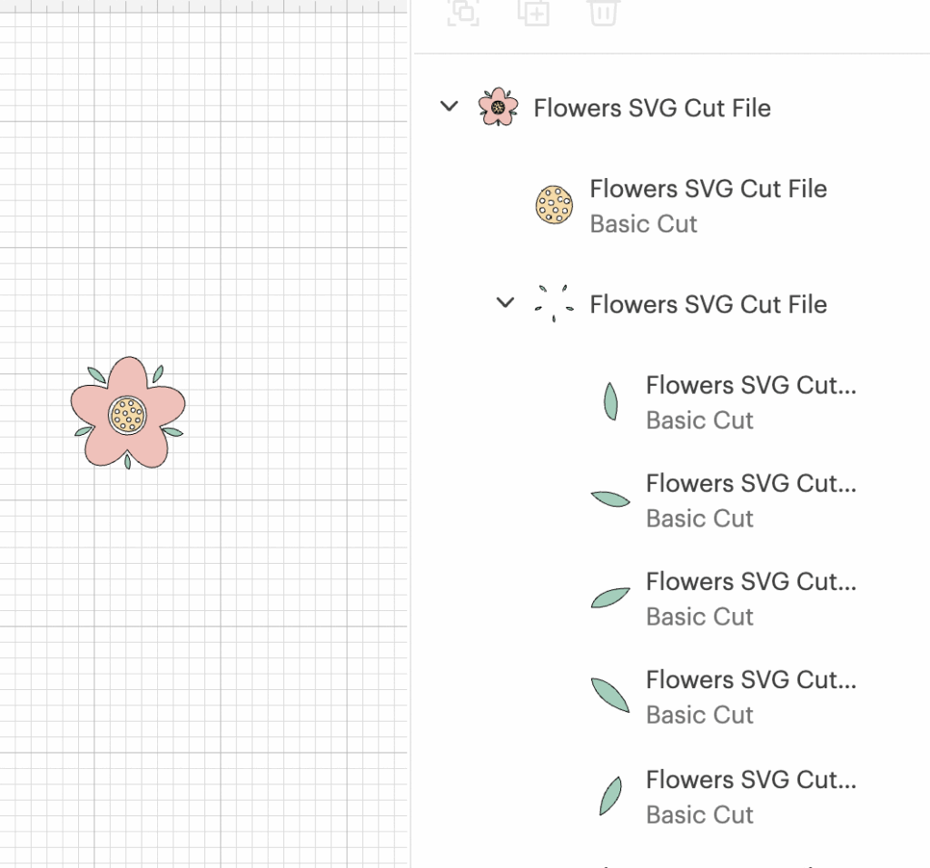Screen dimensions: 930x868
Task: Click Basic Cut under the yellow circle layer
Action: point(643,224)
